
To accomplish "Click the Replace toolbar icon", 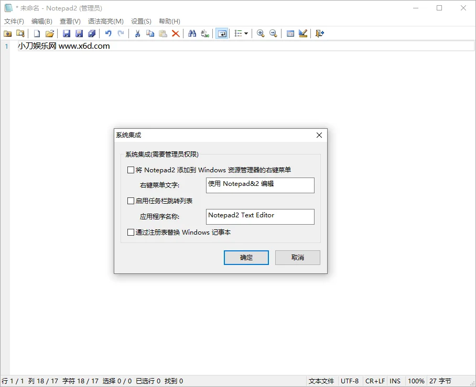I will 205,33.
